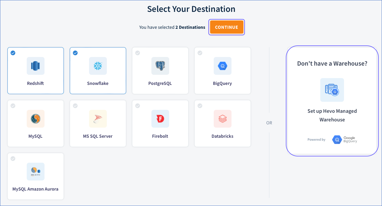The width and height of the screenshot is (382, 206).
Task: Select the Firebolt flame logo
Action: pos(160,119)
